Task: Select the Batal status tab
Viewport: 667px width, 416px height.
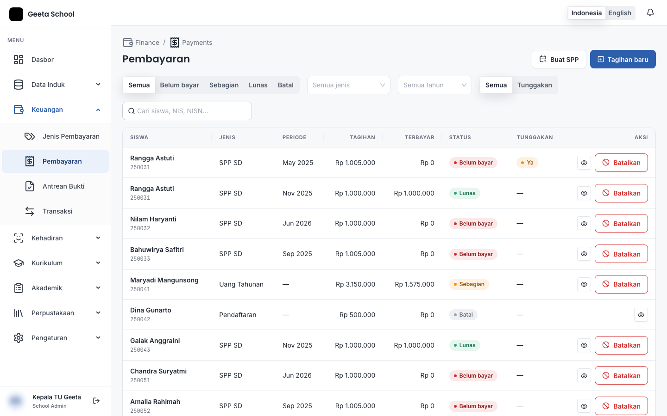Action: point(286,85)
